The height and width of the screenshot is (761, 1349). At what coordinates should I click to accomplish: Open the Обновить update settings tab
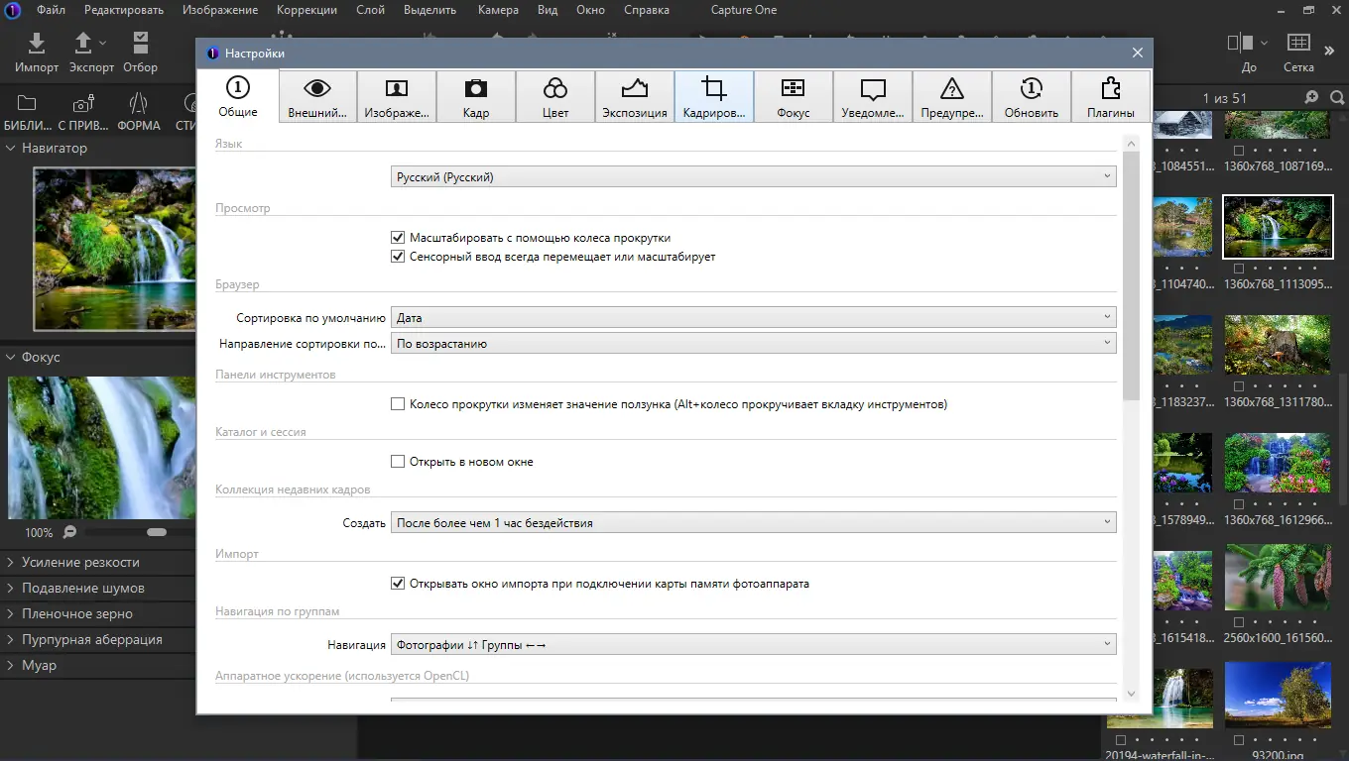pyautogui.click(x=1032, y=97)
